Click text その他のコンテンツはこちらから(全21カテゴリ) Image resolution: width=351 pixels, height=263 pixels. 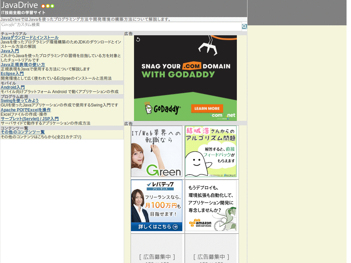(41, 137)
